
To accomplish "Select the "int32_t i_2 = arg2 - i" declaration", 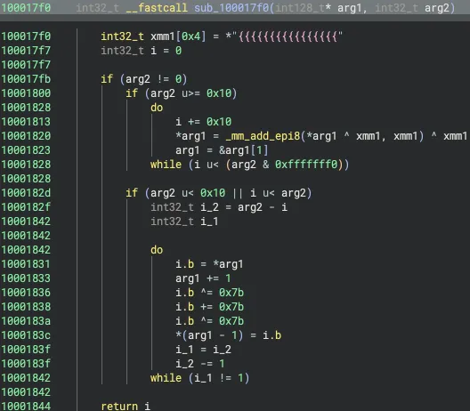I will (x=219, y=207).
